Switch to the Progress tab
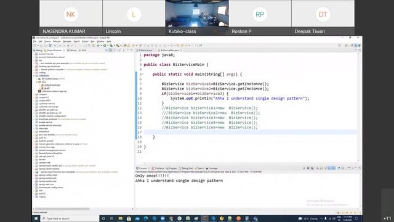 (x=172, y=168)
